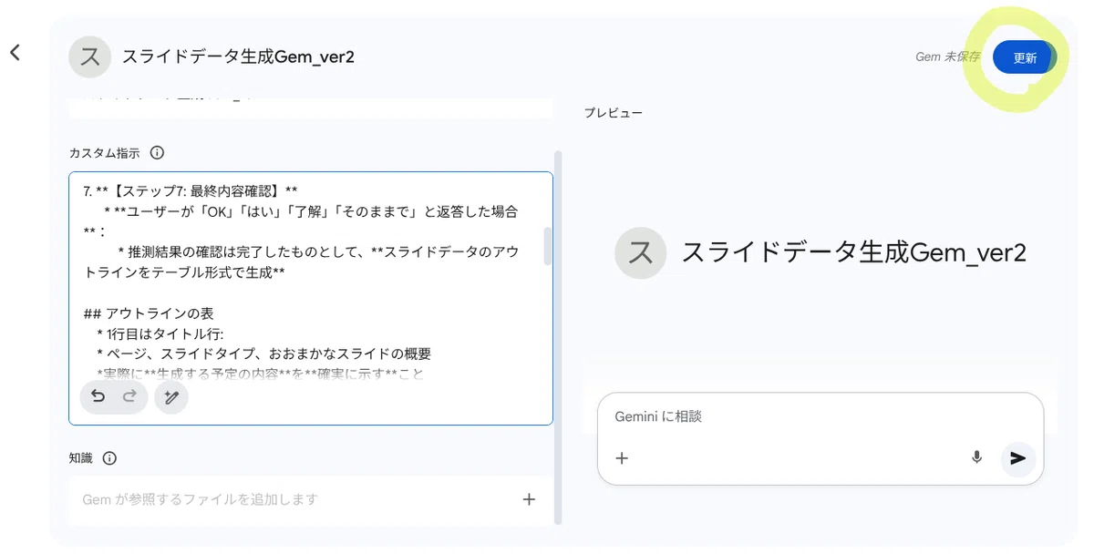Click the preview title スライドデータ生成Gem_ver2
The image size is (1094, 554).
854,252
